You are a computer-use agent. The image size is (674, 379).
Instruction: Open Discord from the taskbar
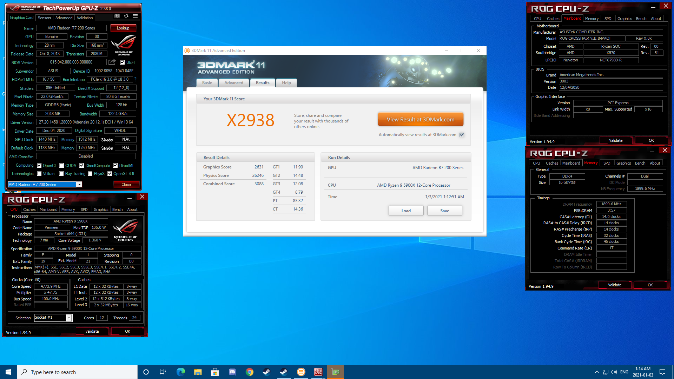[x=232, y=372]
